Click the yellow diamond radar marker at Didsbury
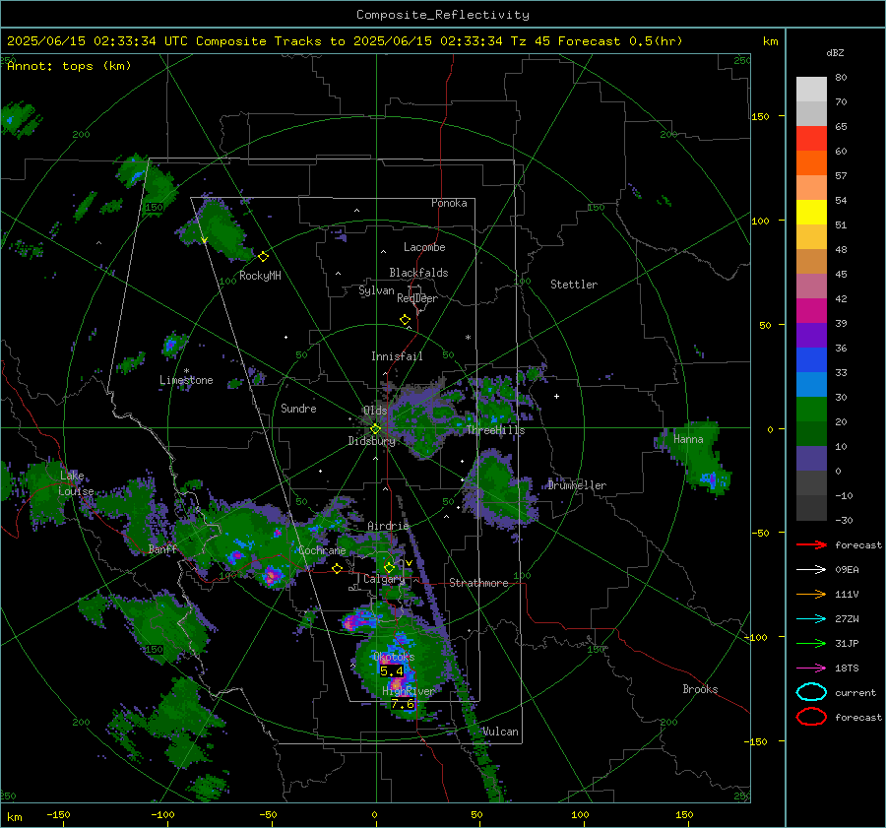The height and width of the screenshot is (828, 886). pos(375,429)
